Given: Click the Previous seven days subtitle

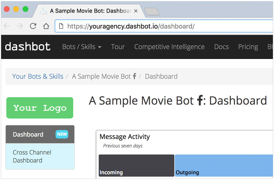Looking at the screenshot, I should 123,146.
